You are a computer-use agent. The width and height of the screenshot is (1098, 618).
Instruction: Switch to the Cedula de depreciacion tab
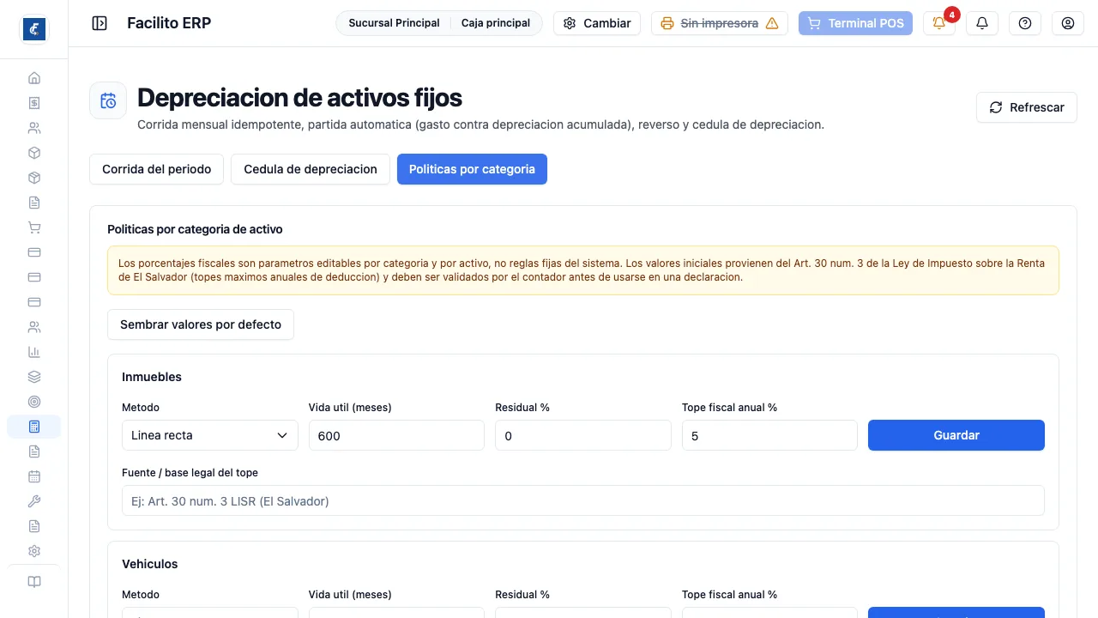click(x=311, y=169)
